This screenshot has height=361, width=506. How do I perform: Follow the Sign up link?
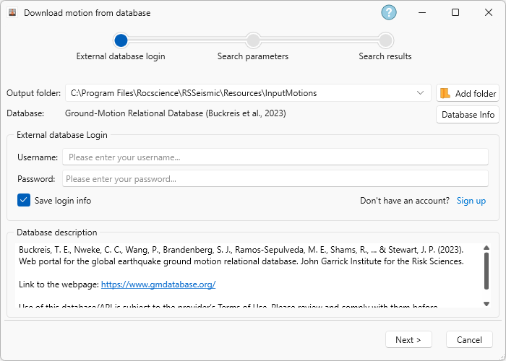(x=471, y=201)
